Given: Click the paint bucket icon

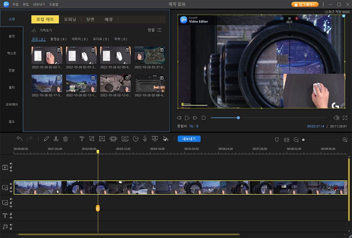Looking at the screenshot, I should pyautogui.click(x=165, y=139).
